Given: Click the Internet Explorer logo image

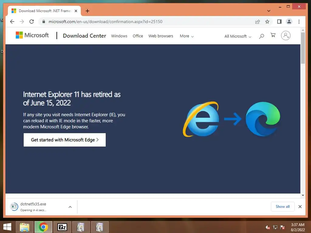Looking at the screenshot, I should coord(201,119).
